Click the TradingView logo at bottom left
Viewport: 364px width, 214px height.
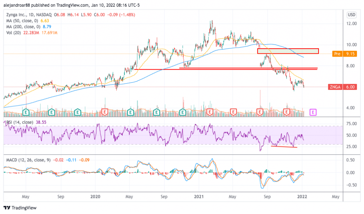click(x=20, y=208)
